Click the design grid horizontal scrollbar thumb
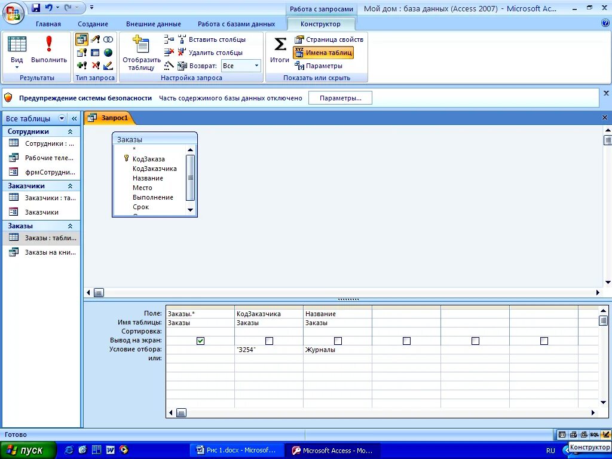612x459 pixels. (181, 412)
